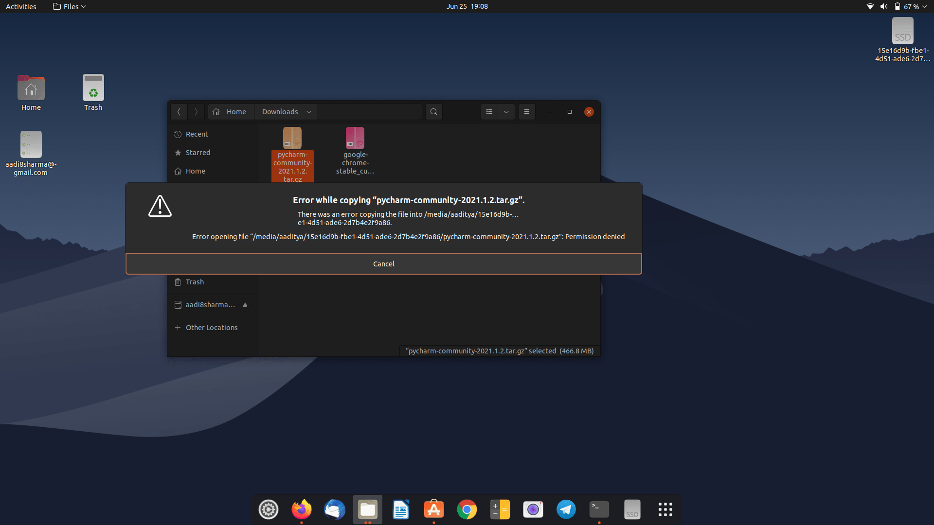Open the hamburger menu in Files window
The width and height of the screenshot is (934, 525).
pos(526,111)
